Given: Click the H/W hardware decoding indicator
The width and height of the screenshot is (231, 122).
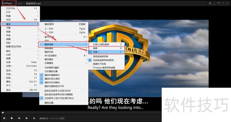Looking at the screenshot, I should 62,118.
